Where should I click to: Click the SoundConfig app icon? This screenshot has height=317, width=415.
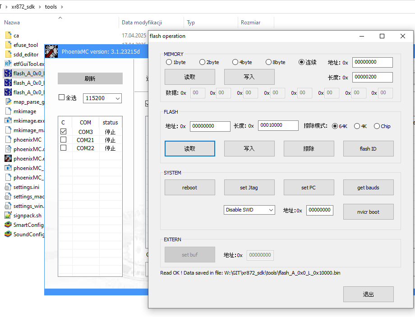point(8,234)
